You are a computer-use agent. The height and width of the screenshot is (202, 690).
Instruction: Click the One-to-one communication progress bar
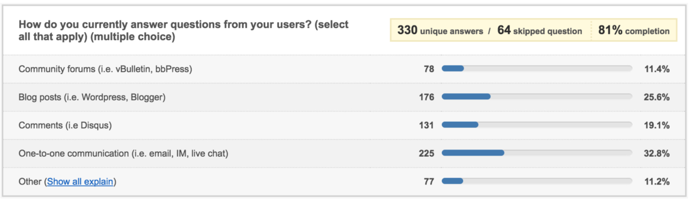(537, 153)
